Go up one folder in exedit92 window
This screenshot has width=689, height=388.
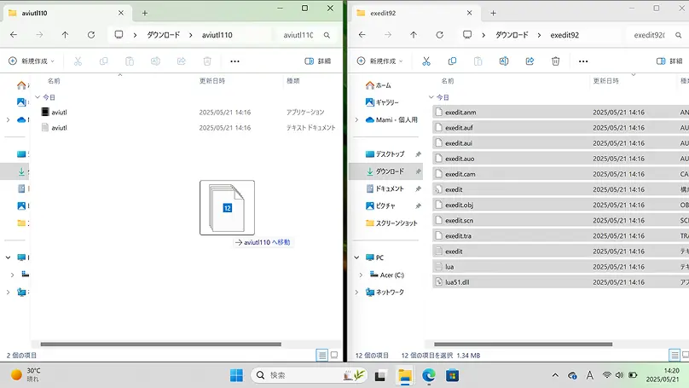coord(414,35)
